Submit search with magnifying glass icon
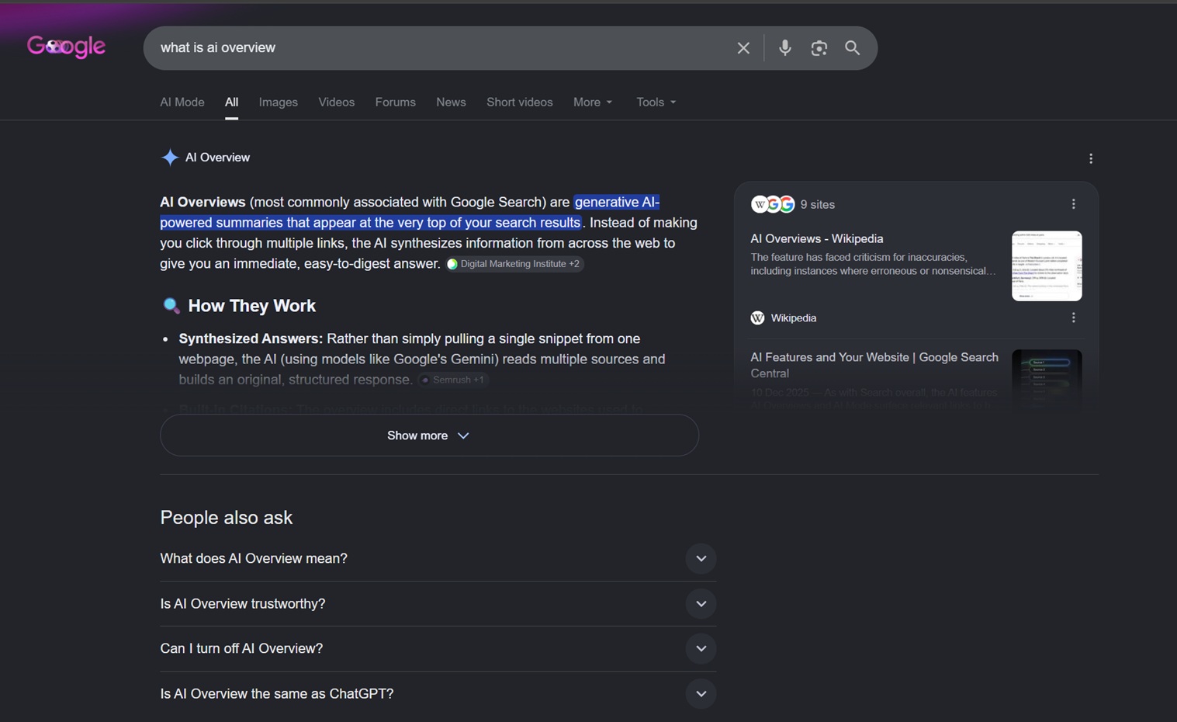Screen dimensions: 1177x722 tap(852, 48)
